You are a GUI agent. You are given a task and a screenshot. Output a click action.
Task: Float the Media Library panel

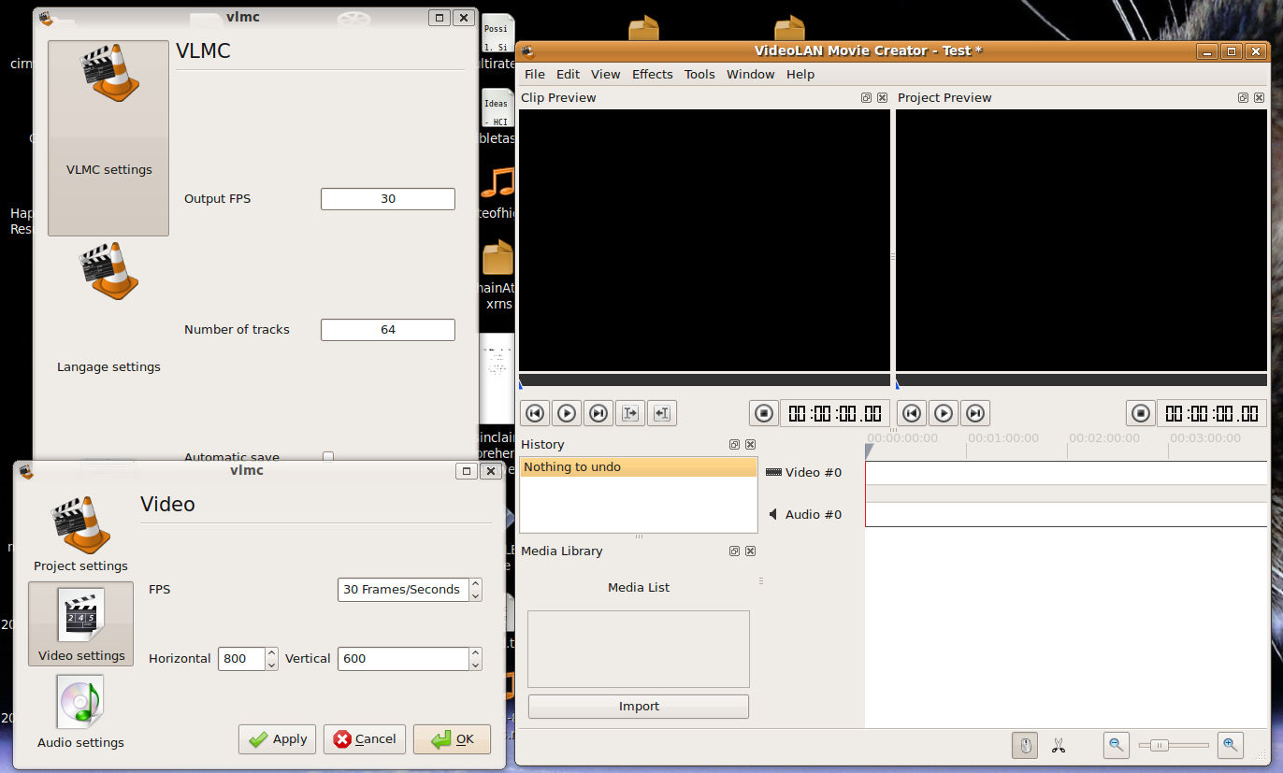click(734, 551)
